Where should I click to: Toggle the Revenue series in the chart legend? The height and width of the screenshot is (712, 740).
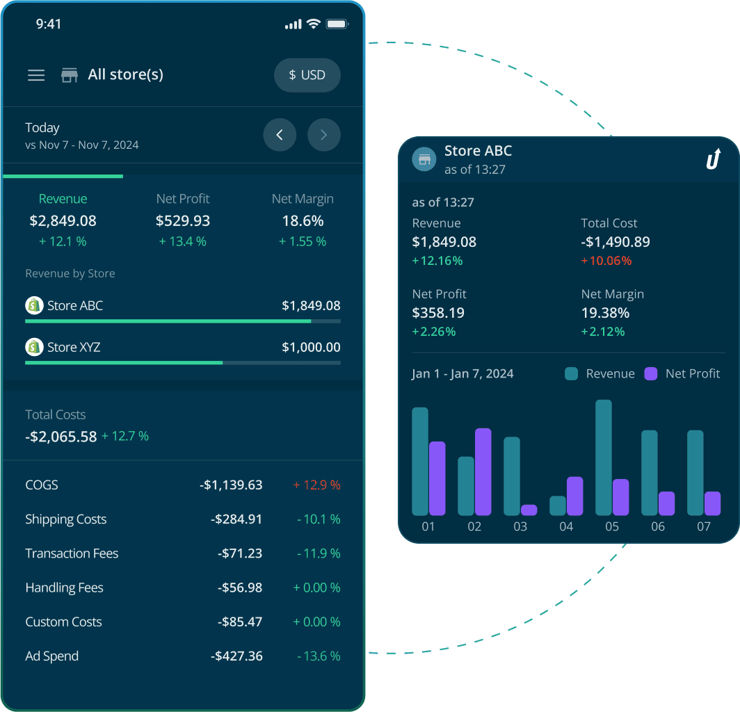pos(600,373)
